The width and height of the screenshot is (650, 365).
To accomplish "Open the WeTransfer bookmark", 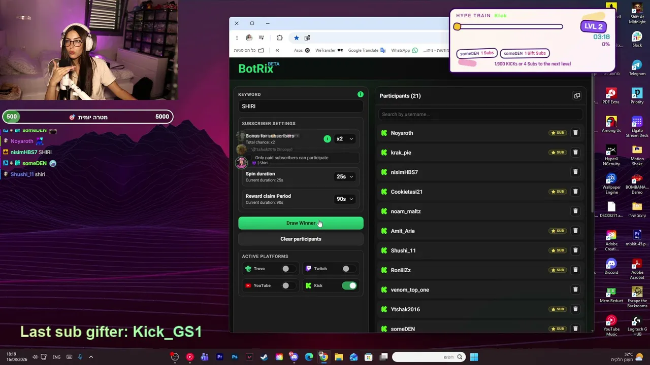I will click(329, 50).
